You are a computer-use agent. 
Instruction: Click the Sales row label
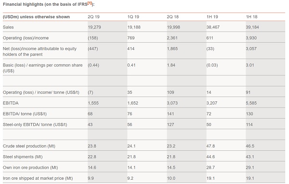(8, 27)
